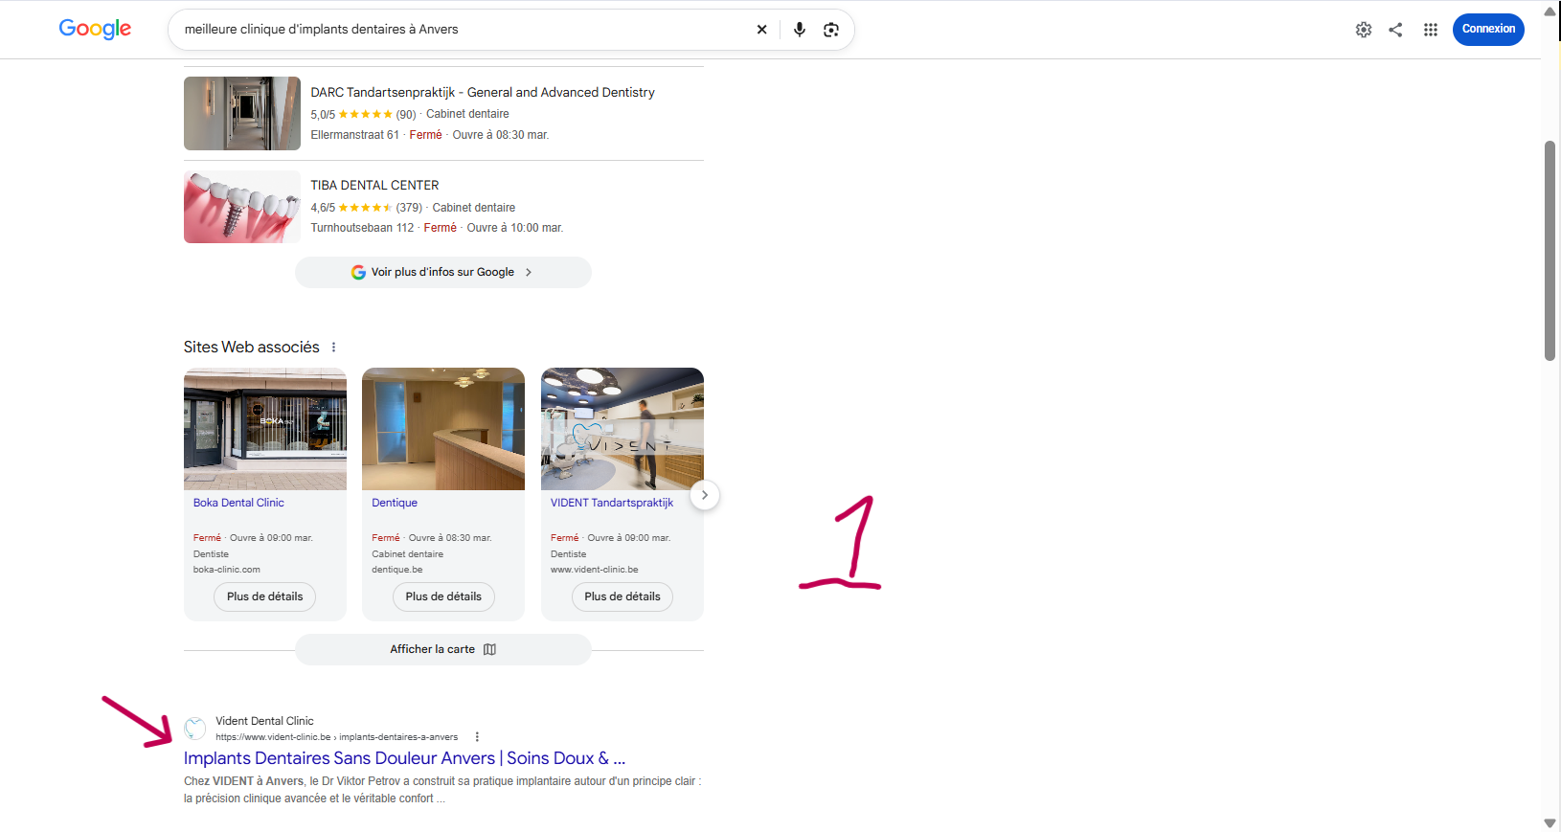1561x832 pixels.
Task: Click the Google logo
Action: 95,29
